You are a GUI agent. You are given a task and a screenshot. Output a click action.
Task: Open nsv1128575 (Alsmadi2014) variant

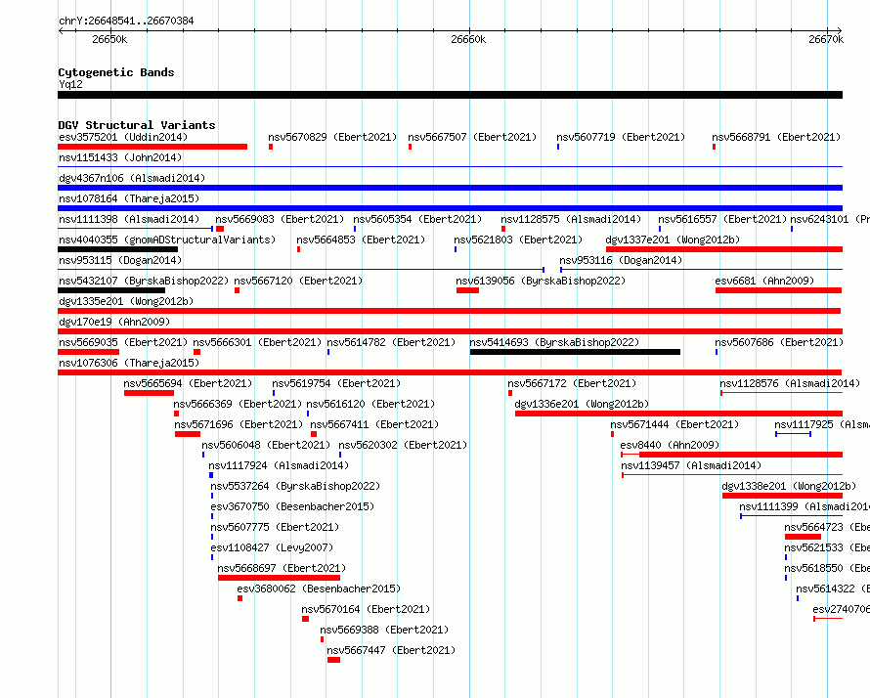[x=571, y=219]
